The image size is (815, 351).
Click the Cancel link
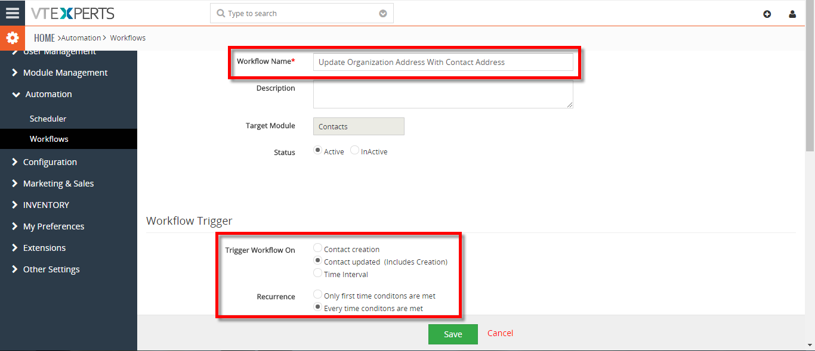[x=500, y=333]
